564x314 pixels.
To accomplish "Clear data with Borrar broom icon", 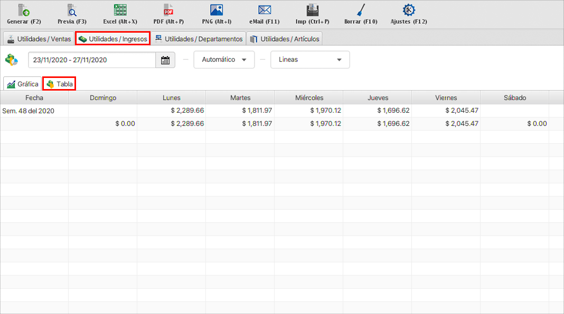I will [361, 11].
